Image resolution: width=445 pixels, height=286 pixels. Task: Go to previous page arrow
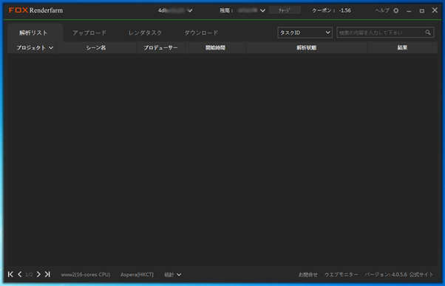(19, 274)
